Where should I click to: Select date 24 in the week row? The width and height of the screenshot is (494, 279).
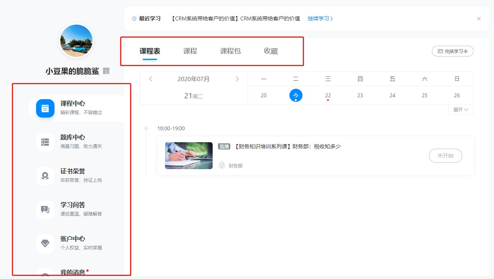392,95
